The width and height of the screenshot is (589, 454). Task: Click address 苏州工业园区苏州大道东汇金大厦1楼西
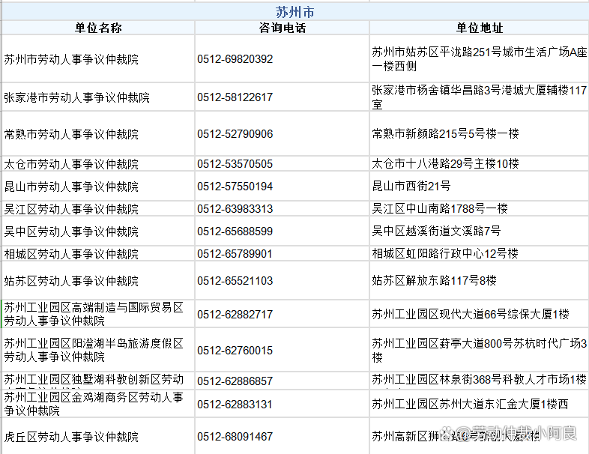point(470,404)
